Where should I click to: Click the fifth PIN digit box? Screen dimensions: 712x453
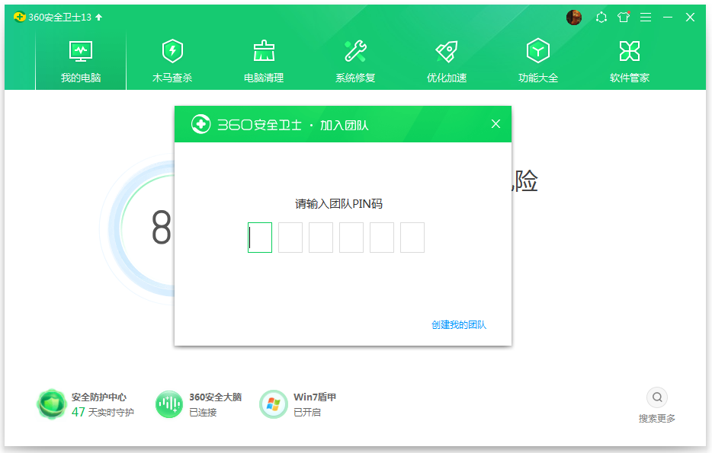(381, 237)
